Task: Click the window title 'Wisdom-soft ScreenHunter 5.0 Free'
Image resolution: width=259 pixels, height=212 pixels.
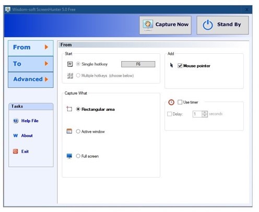Action: click(x=44, y=9)
